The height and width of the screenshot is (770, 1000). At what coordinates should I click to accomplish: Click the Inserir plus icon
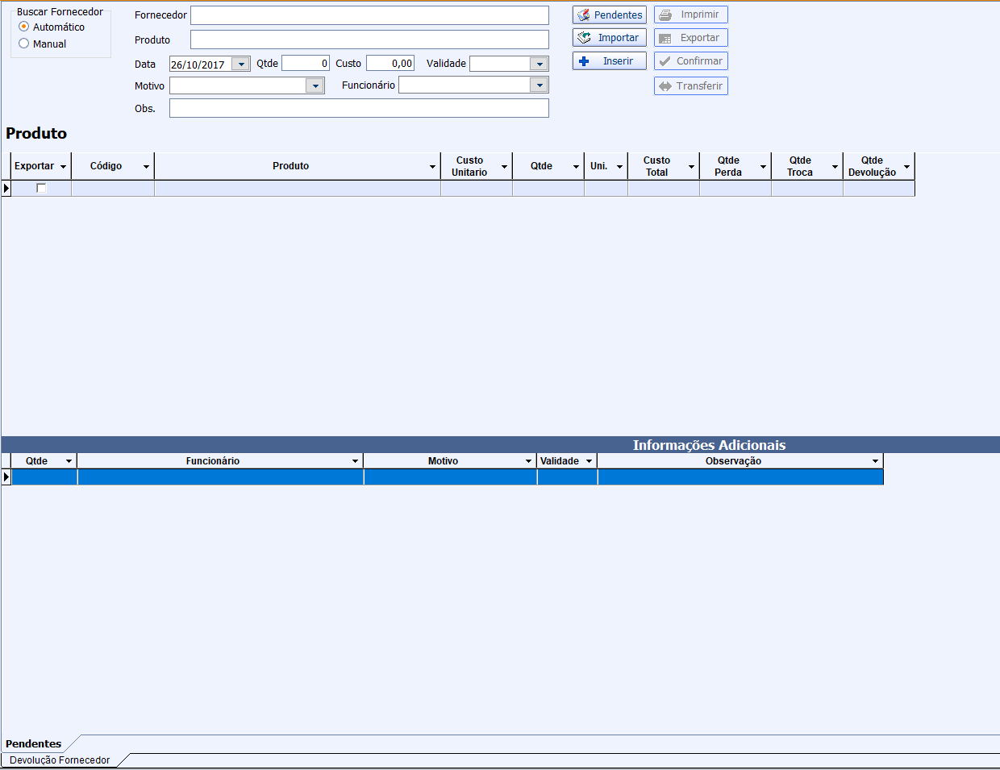pyautogui.click(x=584, y=61)
